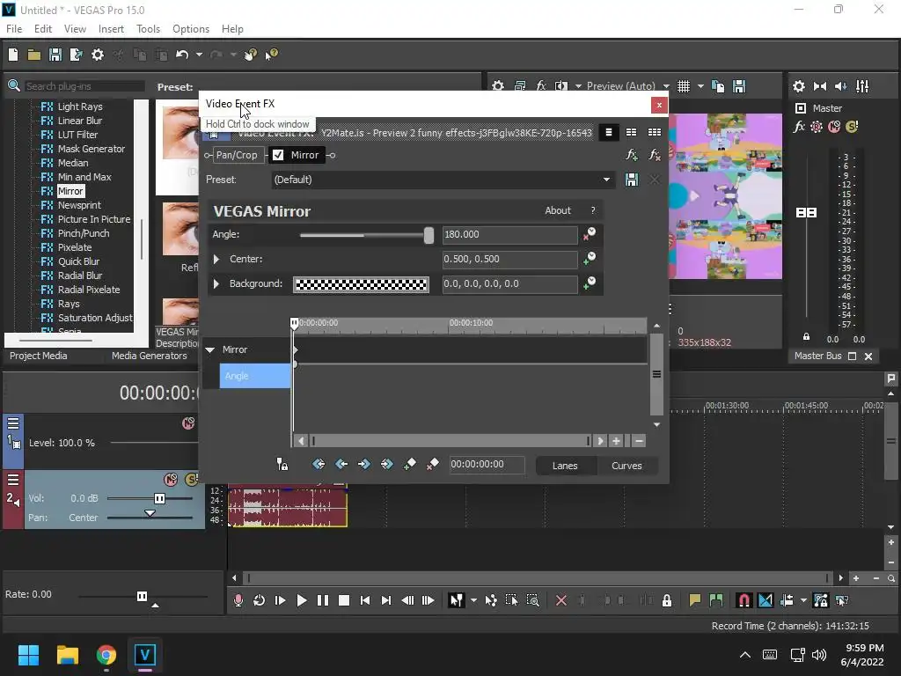Open edit tool dropdown arrow in transport bar
This screenshot has height=676, width=901.
[473, 600]
